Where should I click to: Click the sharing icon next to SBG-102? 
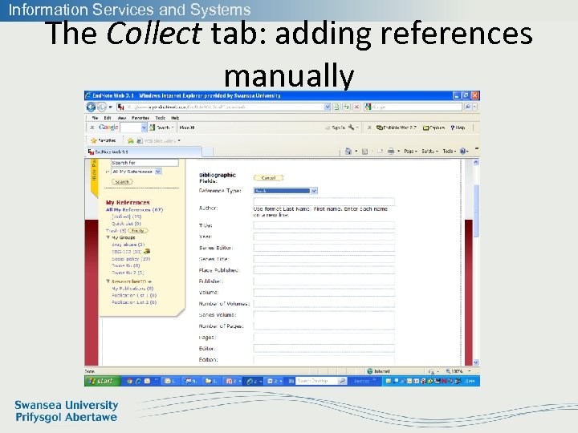(x=147, y=252)
